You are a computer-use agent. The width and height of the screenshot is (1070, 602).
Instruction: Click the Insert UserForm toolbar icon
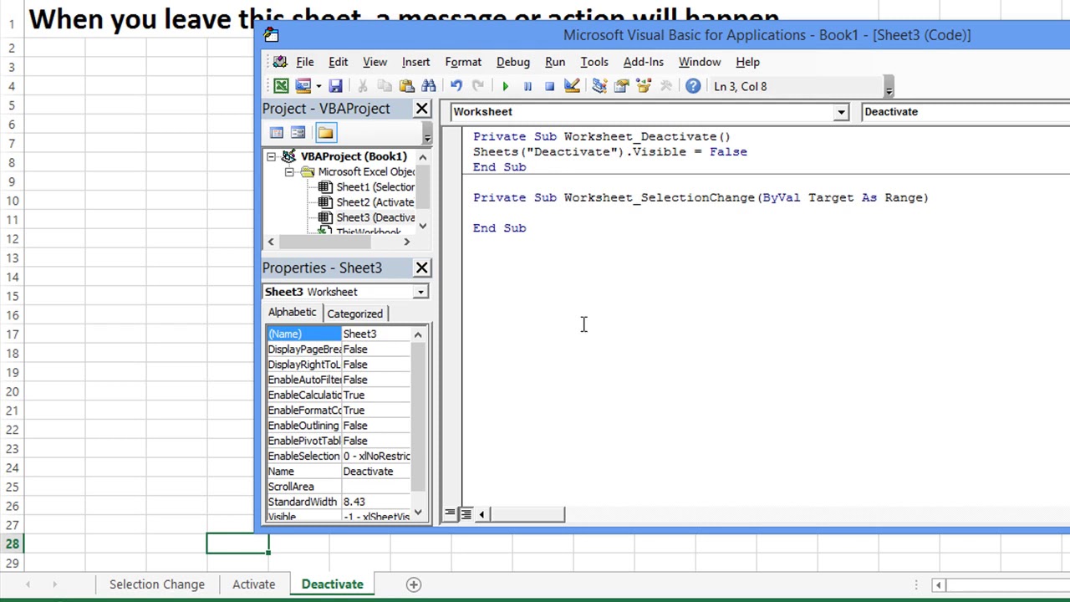pyautogui.click(x=303, y=86)
